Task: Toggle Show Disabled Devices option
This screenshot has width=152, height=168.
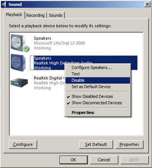Action: [x=98, y=96]
